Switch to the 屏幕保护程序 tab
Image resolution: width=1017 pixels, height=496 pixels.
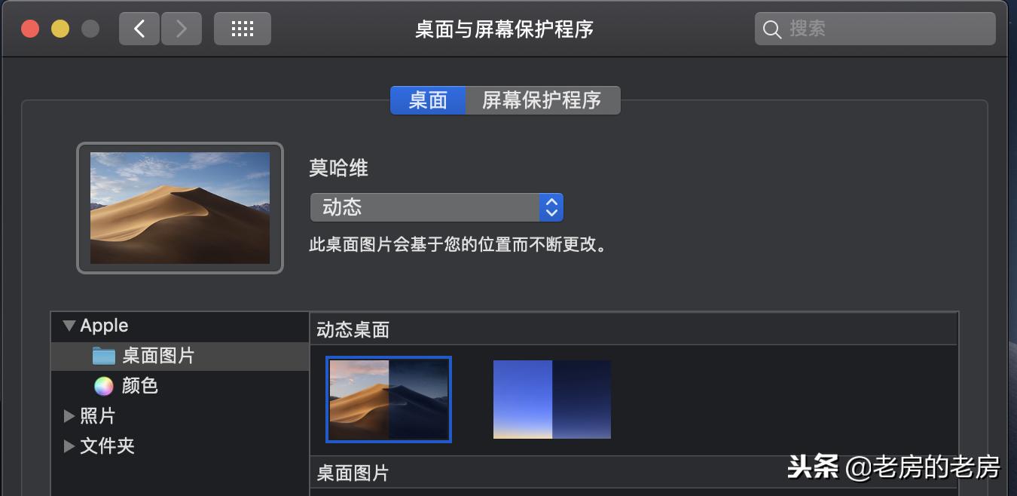(543, 100)
